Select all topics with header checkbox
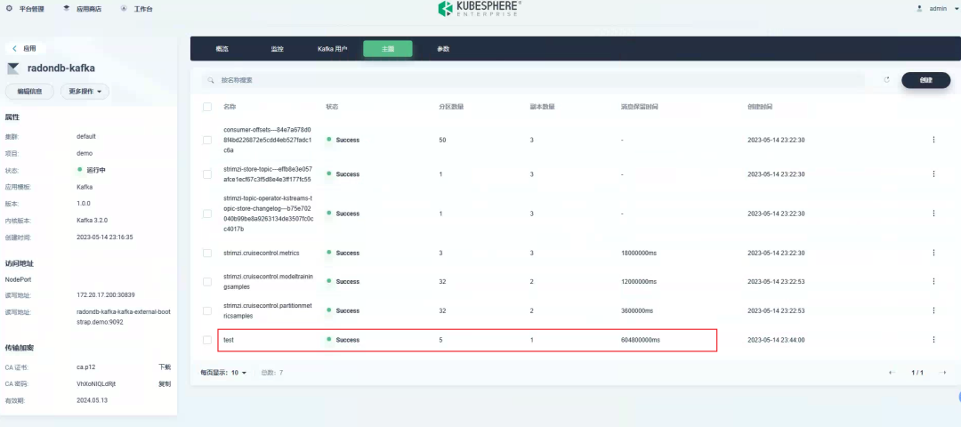 [207, 107]
